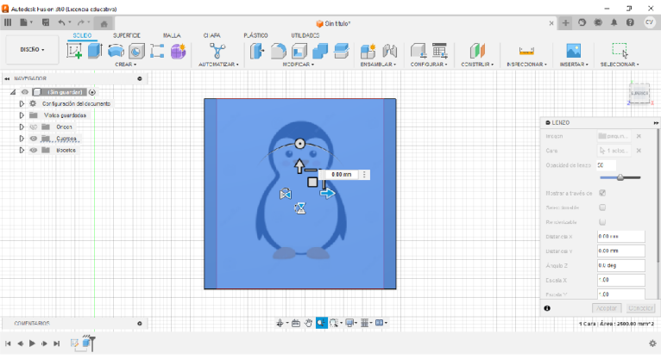Toggle the Renderizable checkbox

pyautogui.click(x=602, y=221)
